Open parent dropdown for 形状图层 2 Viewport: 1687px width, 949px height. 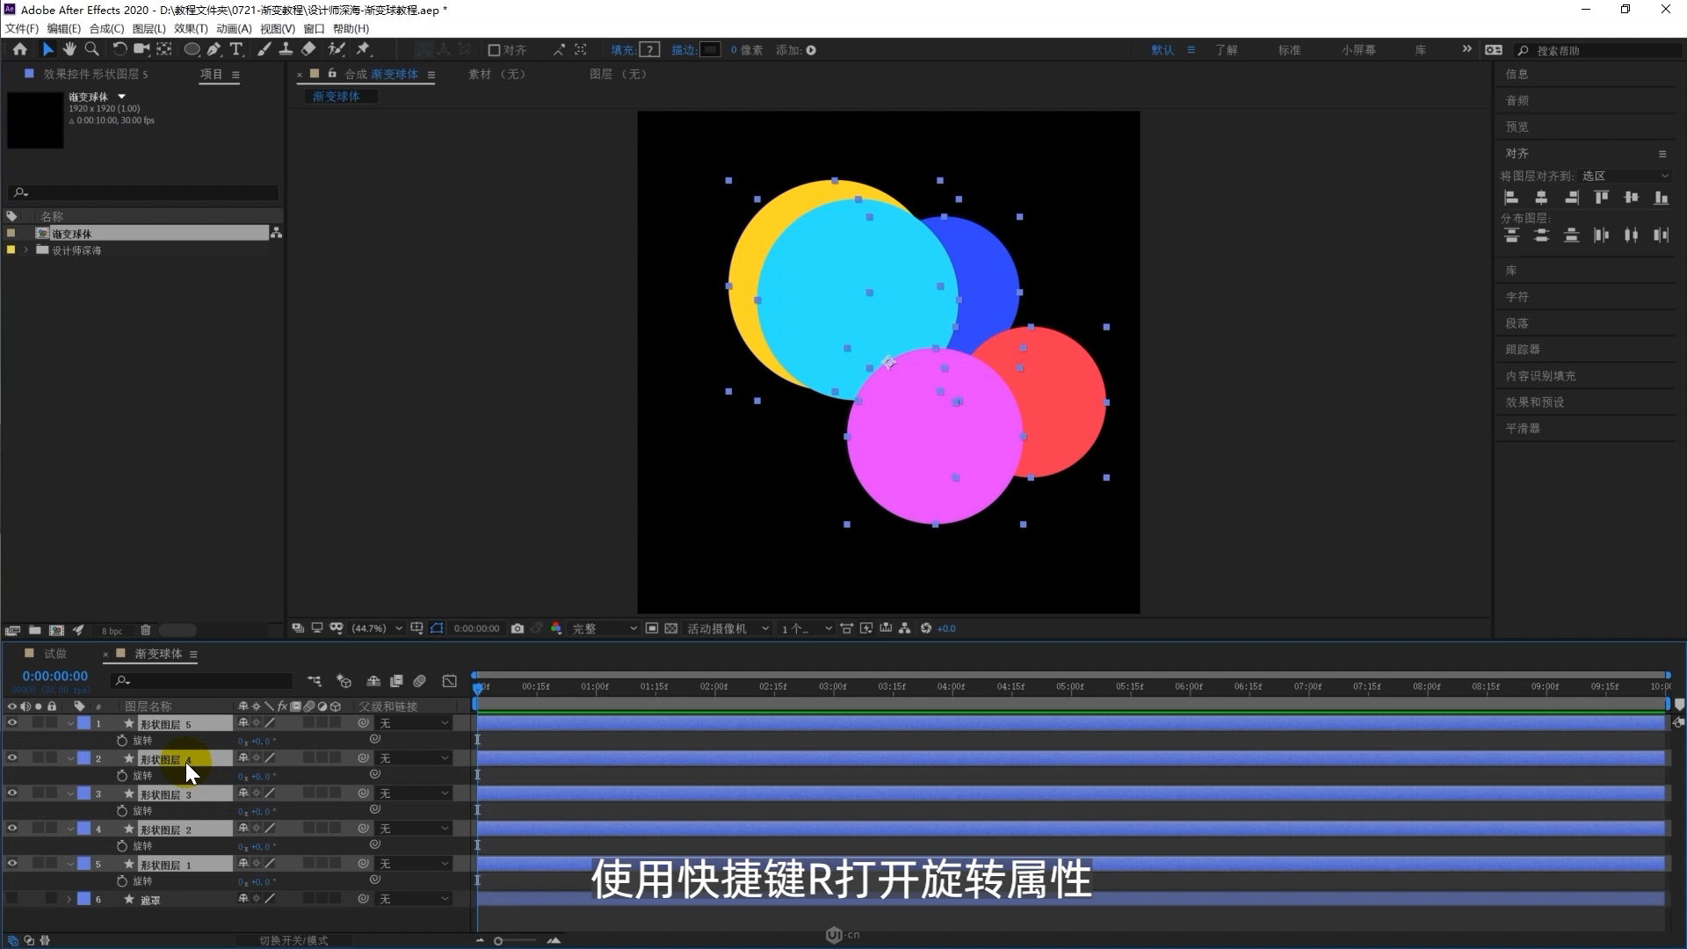tap(415, 829)
